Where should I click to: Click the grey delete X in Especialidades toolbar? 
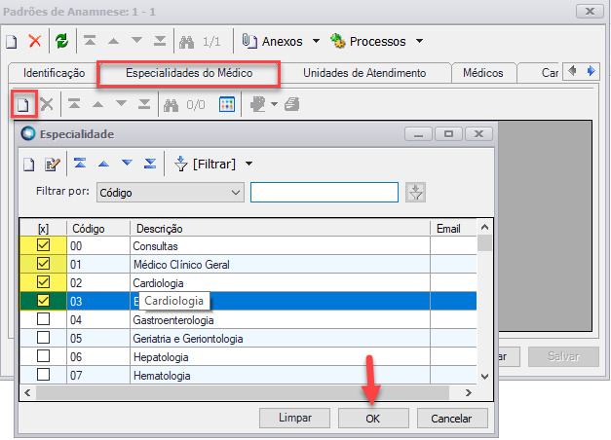[47, 104]
